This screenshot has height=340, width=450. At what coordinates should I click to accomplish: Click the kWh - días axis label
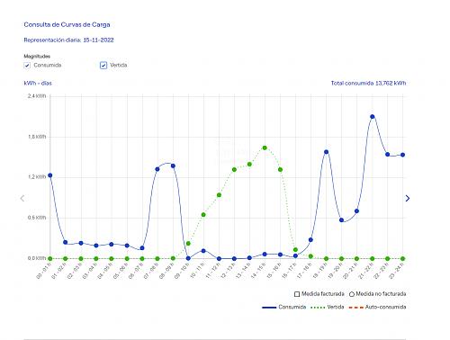click(38, 83)
